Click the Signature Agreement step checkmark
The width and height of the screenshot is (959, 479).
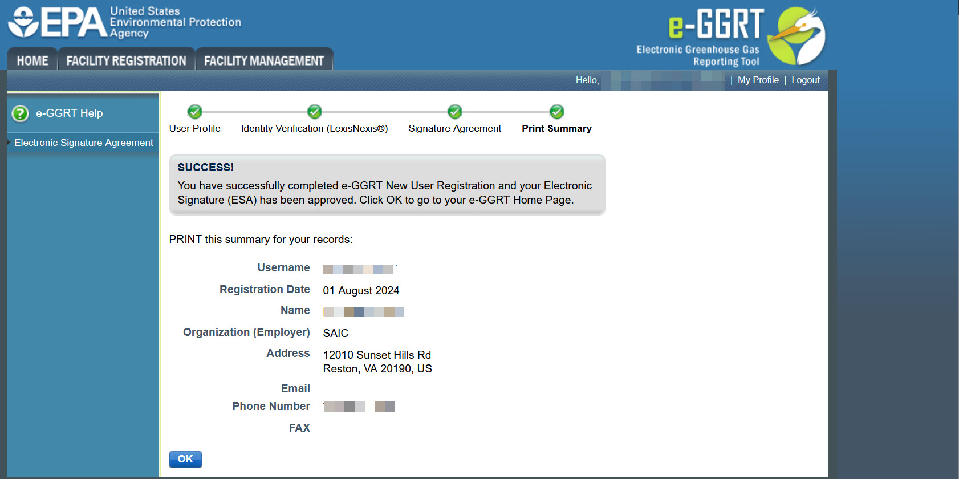coord(455,112)
